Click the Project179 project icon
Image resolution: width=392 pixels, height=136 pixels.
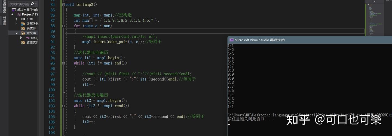(19, 14)
